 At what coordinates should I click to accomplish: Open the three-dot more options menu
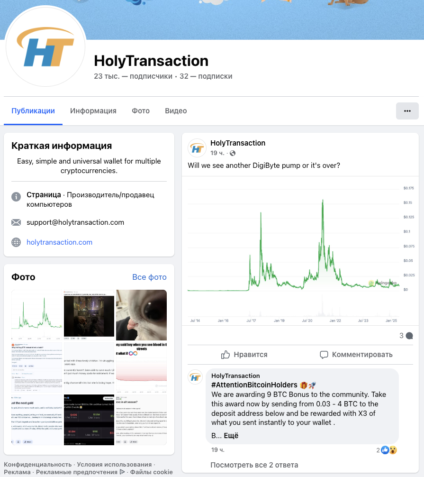[407, 111]
